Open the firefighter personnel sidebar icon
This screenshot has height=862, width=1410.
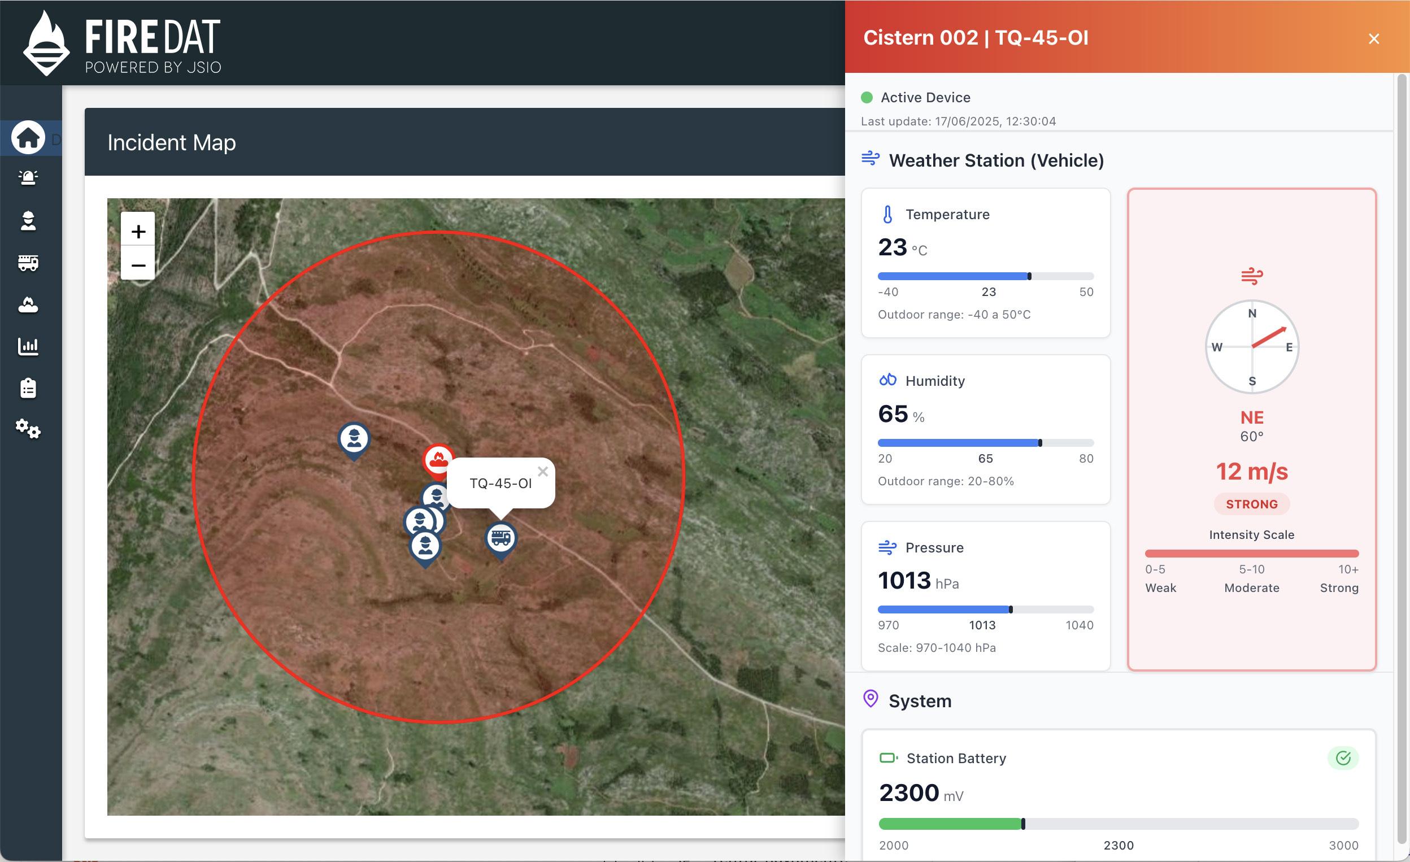[28, 220]
